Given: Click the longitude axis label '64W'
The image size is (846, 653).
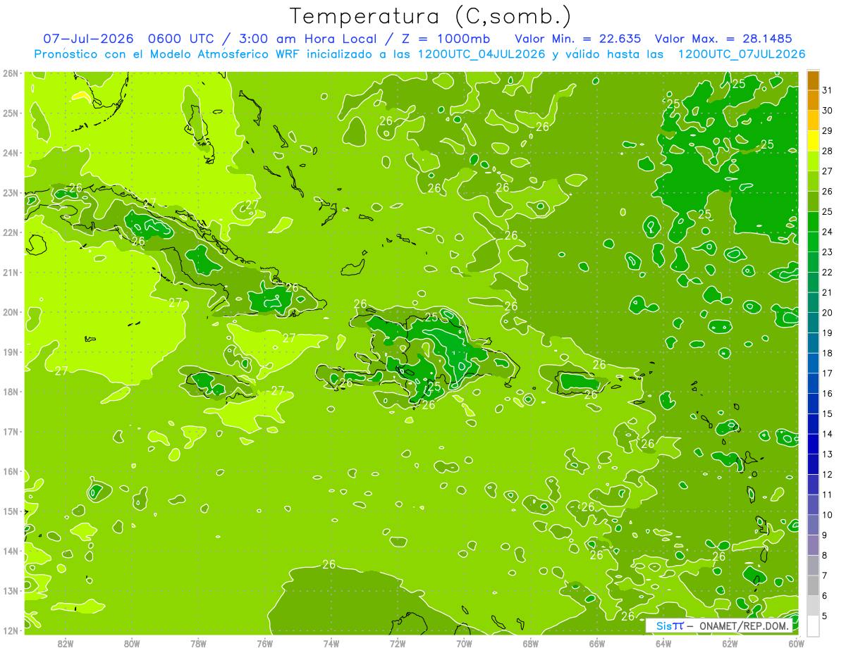Looking at the screenshot, I should [x=663, y=643].
